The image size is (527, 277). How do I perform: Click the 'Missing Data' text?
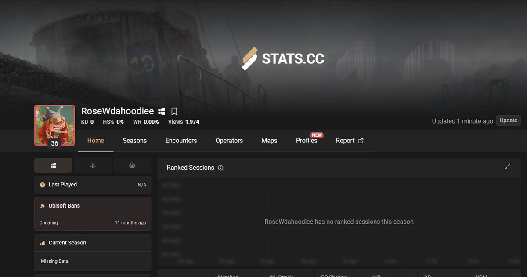click(x=54, y=261)
